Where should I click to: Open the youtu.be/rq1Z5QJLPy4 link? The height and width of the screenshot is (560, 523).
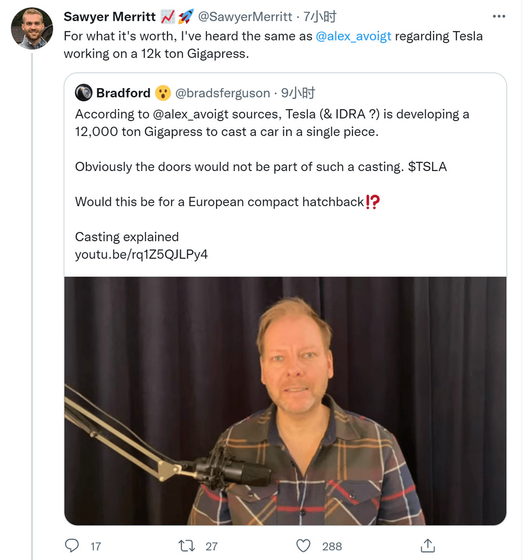click(141, 254)
